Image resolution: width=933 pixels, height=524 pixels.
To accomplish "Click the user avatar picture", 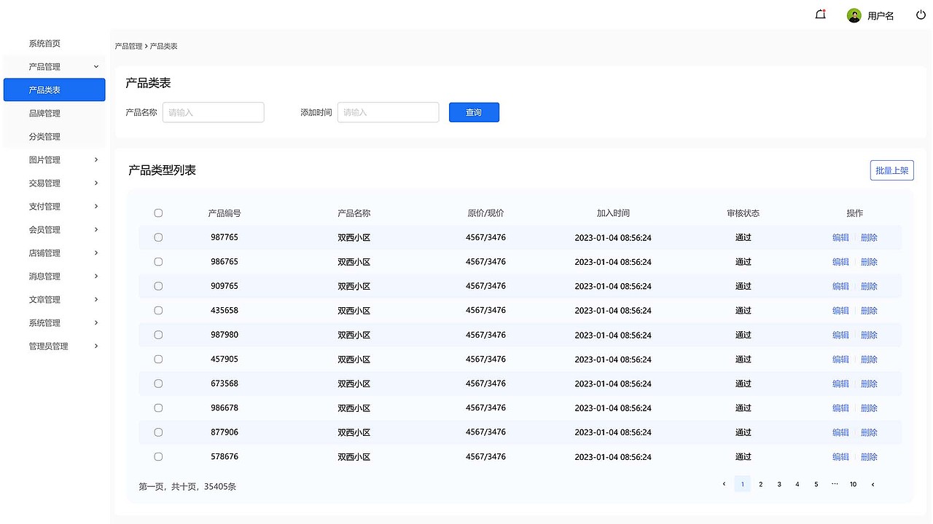I will pyautogui.click(x=854, y=15).
